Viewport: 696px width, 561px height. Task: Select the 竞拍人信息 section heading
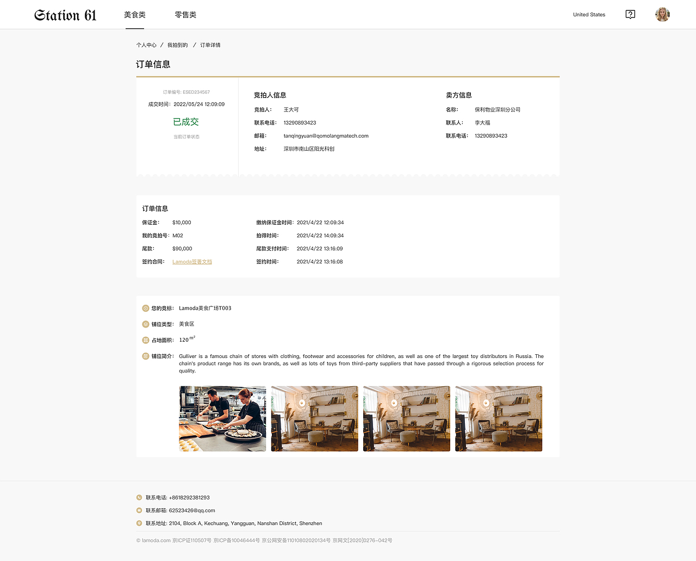coord(270,95)
